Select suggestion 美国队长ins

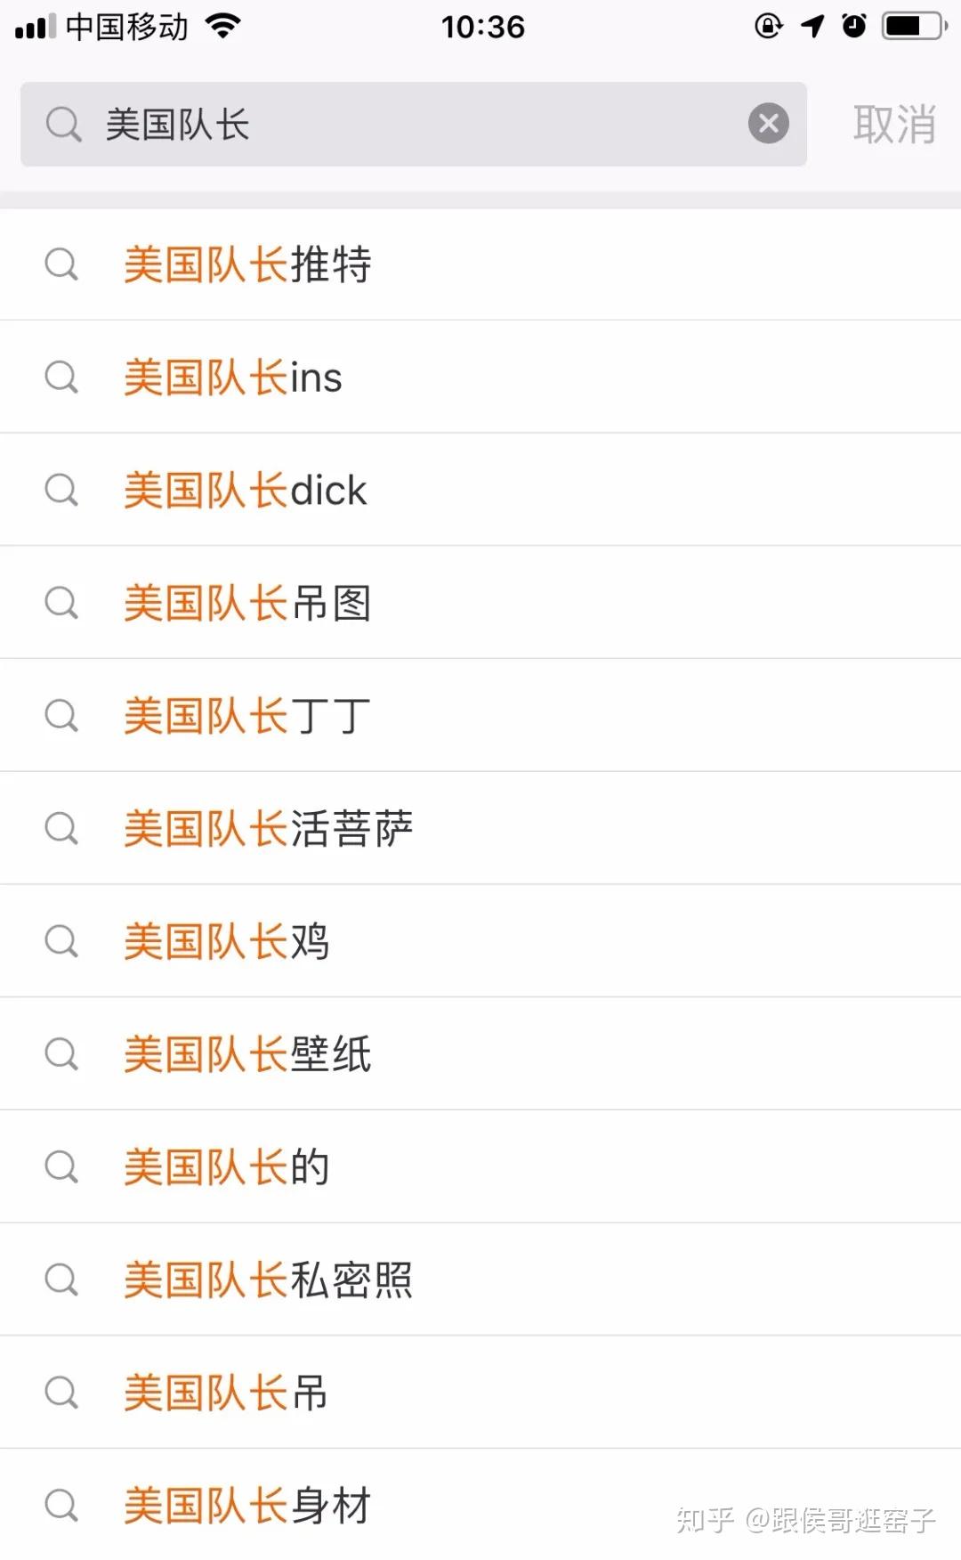pos(233,378)
